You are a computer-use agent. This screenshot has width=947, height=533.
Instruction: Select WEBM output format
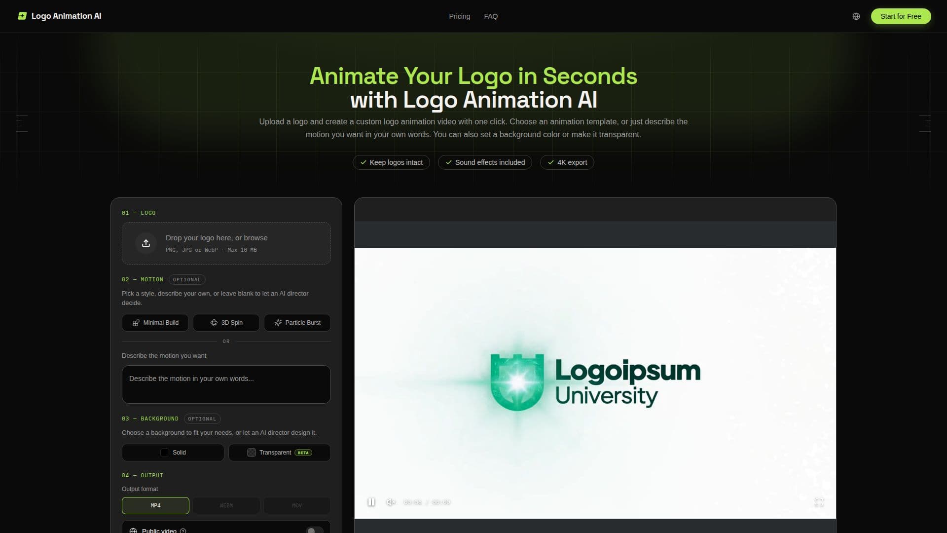pyautogui.click(x=226, y=505)
